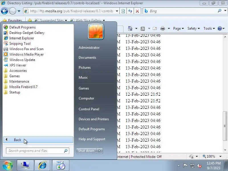
Task: Open the Print options dropdown arrow
Action: pos(169,28)
